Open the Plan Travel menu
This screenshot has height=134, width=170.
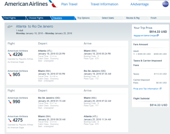point(69,4)
